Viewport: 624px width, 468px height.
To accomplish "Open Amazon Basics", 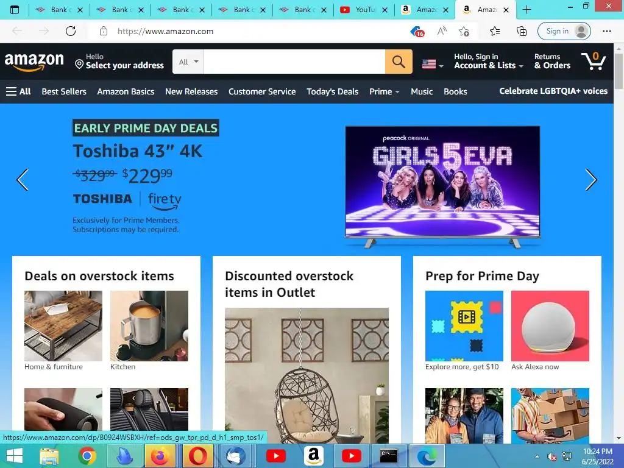I will pos(126,91).
